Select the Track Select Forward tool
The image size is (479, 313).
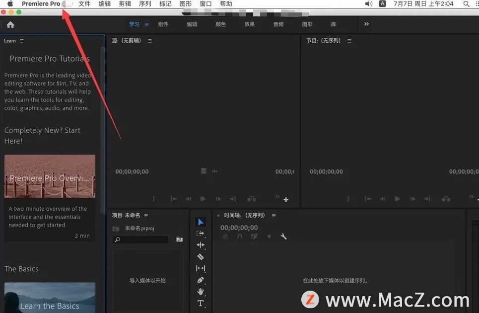(201, 234)
